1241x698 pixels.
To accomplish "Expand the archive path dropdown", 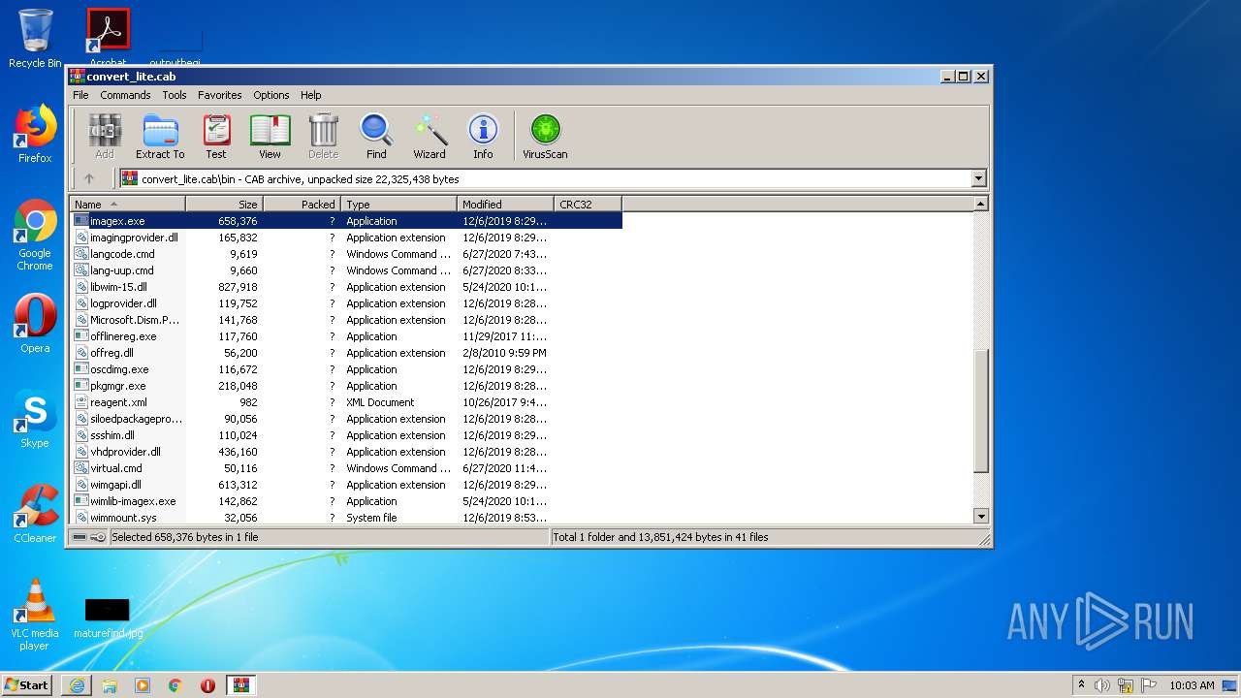I will click(978, 178).
